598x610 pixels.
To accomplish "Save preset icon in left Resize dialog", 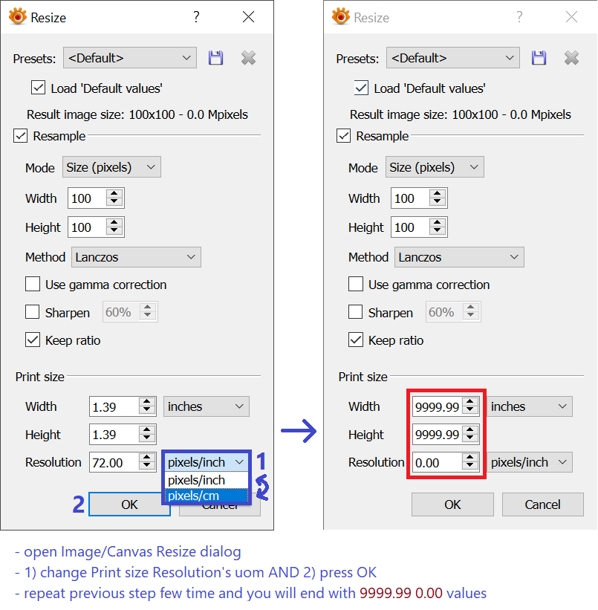I will [215, 58].
